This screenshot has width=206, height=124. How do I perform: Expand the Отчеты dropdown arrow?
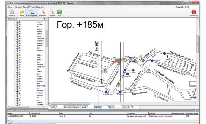click(17, 13)
